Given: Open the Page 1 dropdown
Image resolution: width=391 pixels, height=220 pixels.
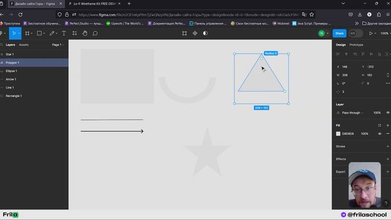Looking at the screenshot, I should [x=58, y=45].
